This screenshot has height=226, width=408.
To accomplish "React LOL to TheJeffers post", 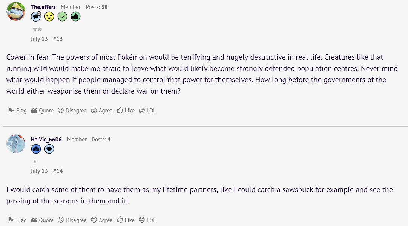I will (147, 111).
